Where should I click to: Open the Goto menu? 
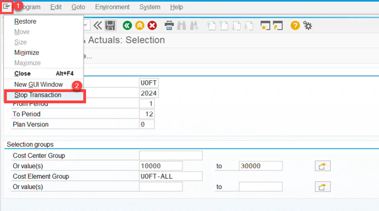[78, 7]
